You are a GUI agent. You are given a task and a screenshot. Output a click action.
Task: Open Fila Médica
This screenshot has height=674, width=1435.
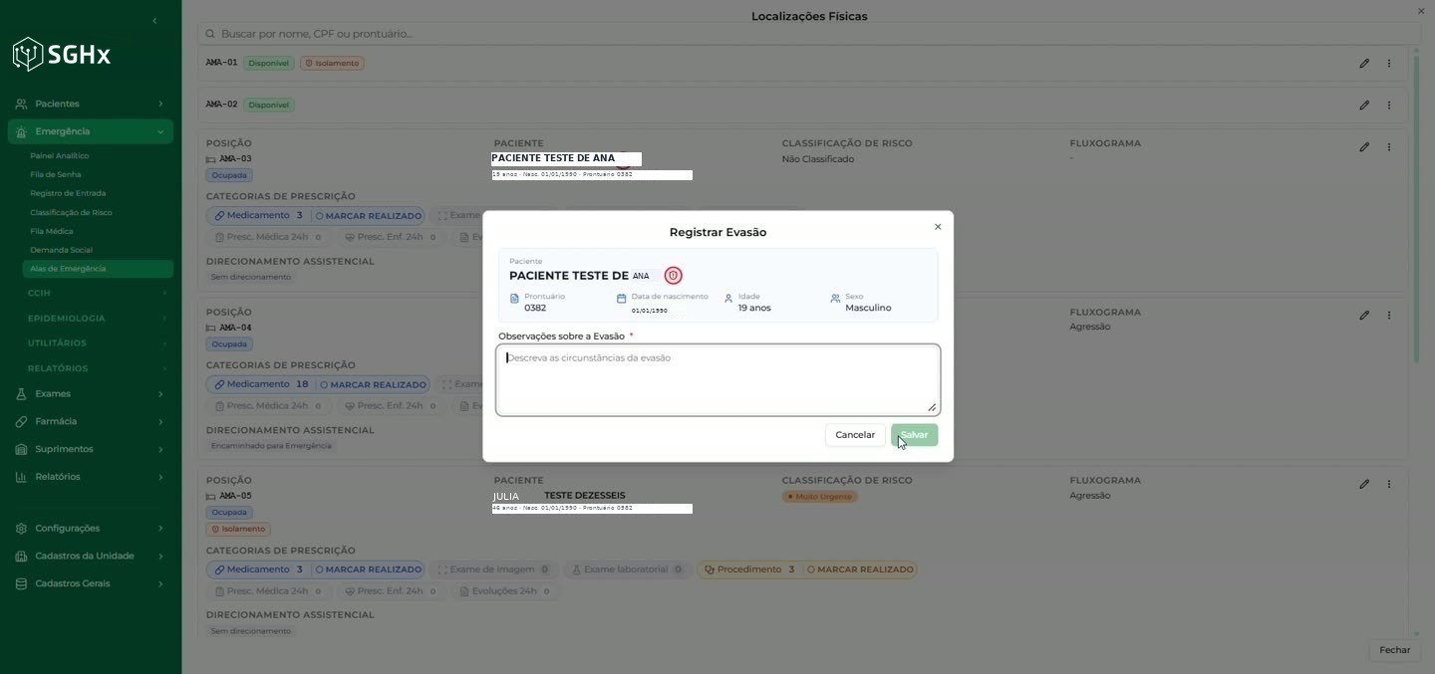click(x=52, y=232)
